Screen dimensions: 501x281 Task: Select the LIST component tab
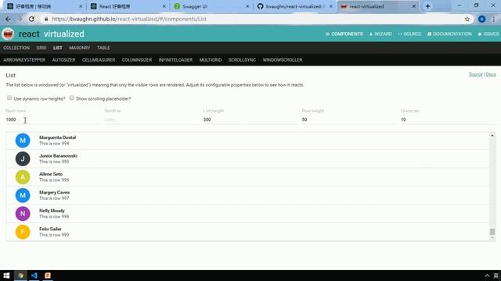57,48
